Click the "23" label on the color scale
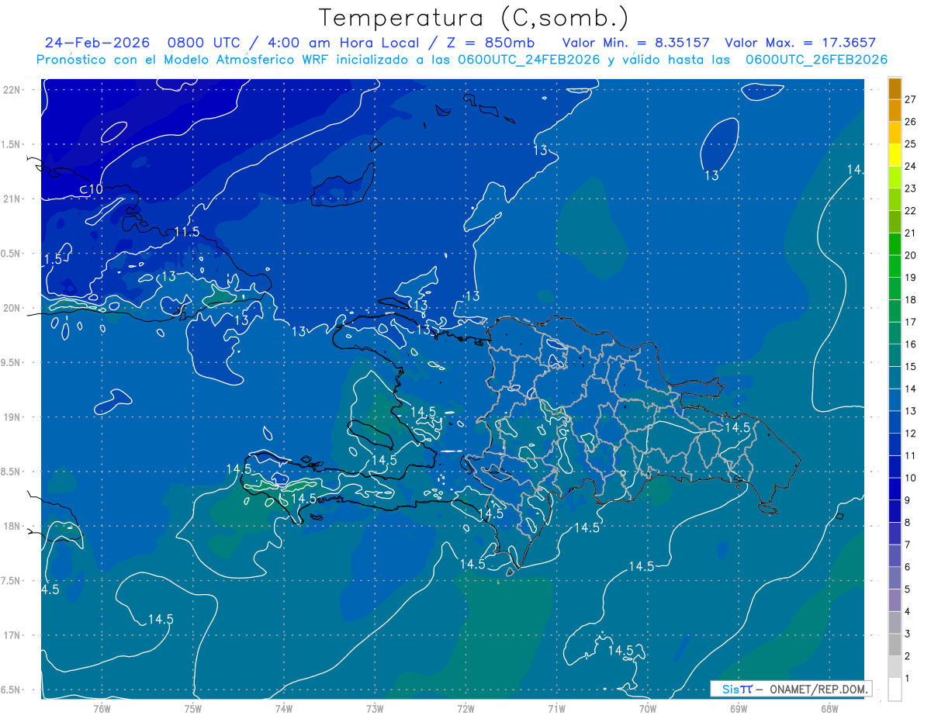This screenshot has height=719, width=931. click(910, 188)
